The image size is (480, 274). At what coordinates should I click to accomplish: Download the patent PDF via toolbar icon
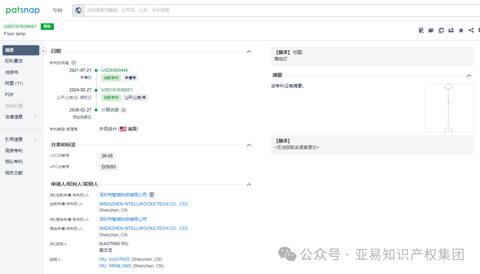(421, 30)
